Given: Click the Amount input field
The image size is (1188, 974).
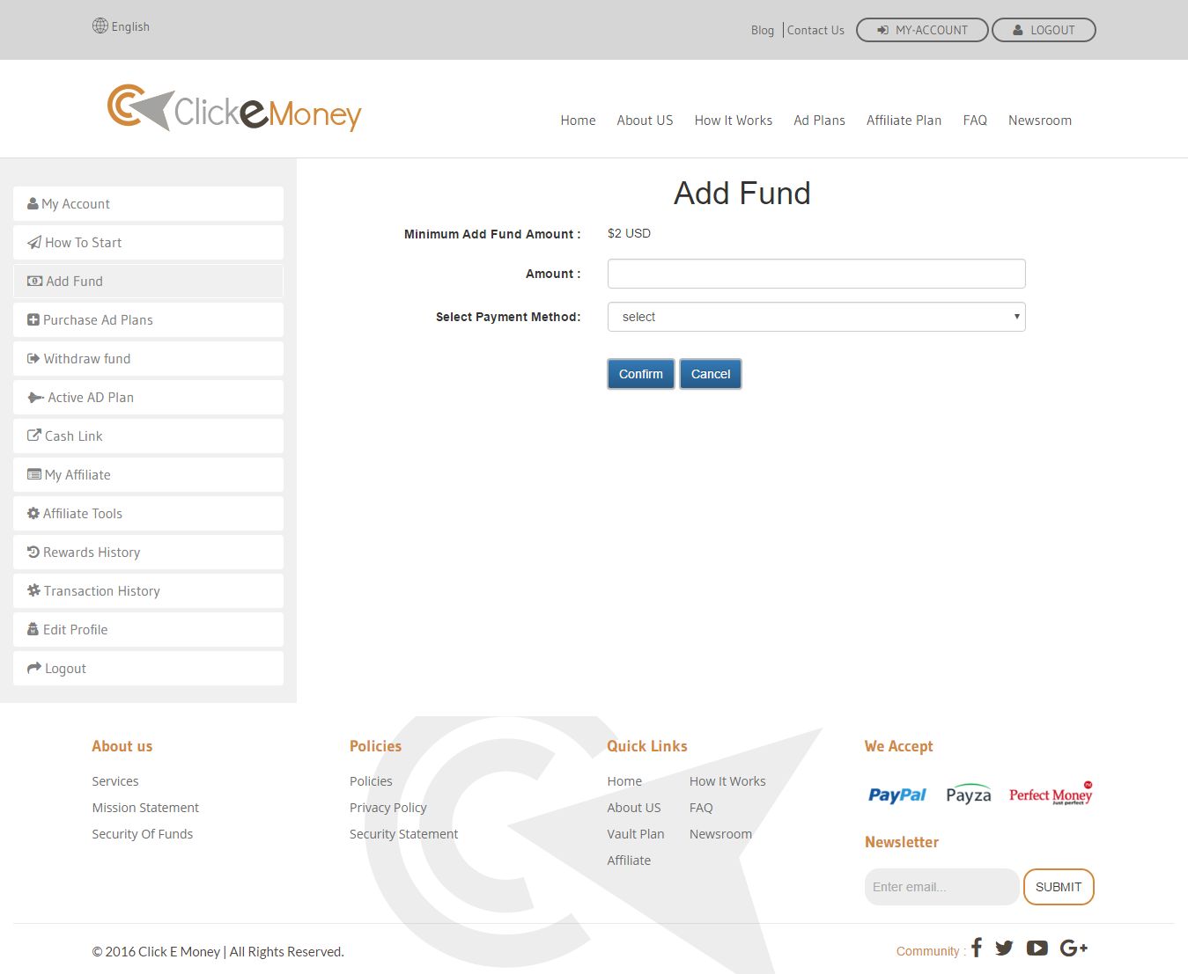Looking at the screenshot, I should (816, 274).
